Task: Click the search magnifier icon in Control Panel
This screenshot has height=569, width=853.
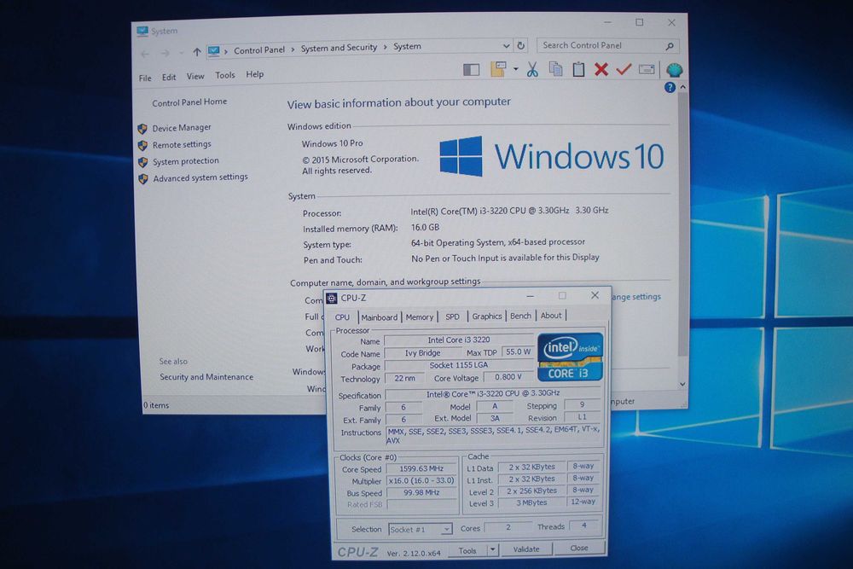Action: tap(670, 46)
